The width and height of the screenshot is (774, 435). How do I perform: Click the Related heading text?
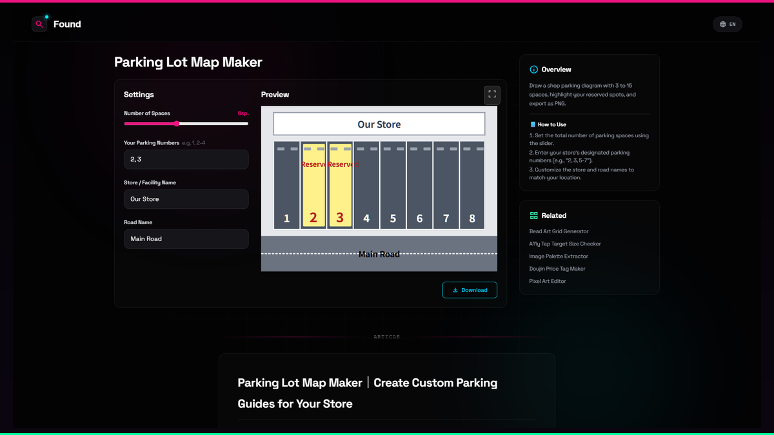pyautogui.click(x=554, y=216)
